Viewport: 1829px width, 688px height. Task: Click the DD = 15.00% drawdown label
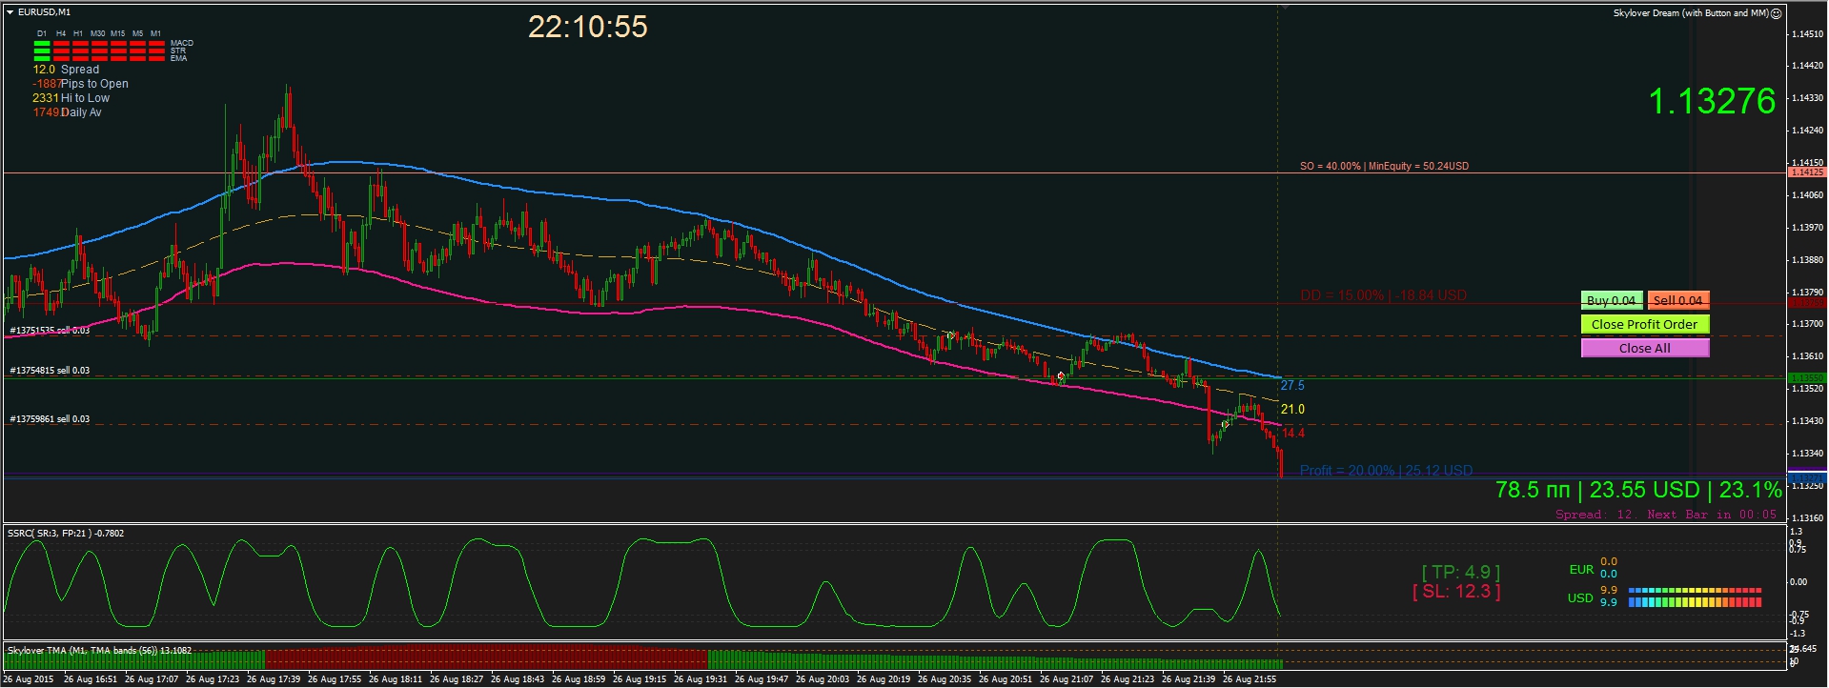coord(1383,295)
